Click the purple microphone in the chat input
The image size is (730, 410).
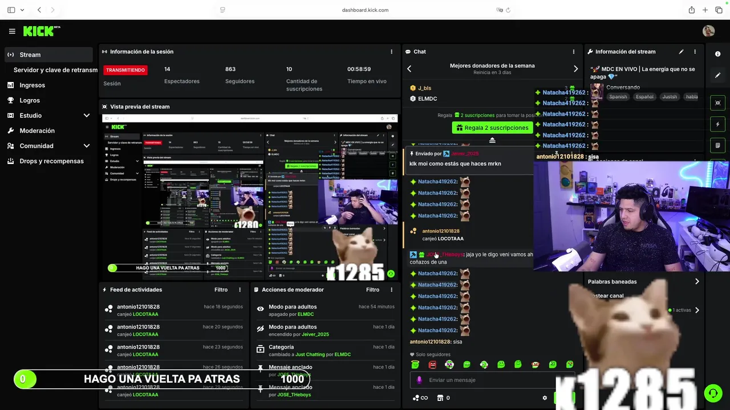(419, 380)
